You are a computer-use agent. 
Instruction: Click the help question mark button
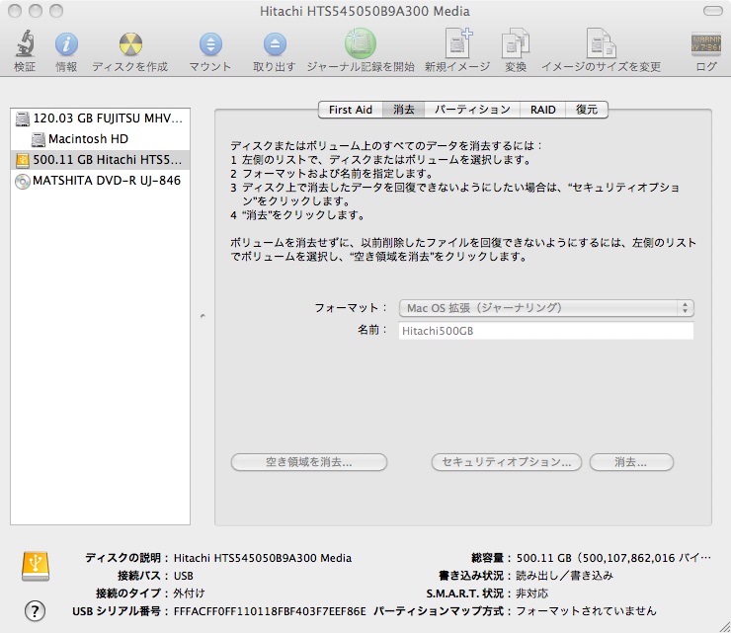tap(35, 610)
